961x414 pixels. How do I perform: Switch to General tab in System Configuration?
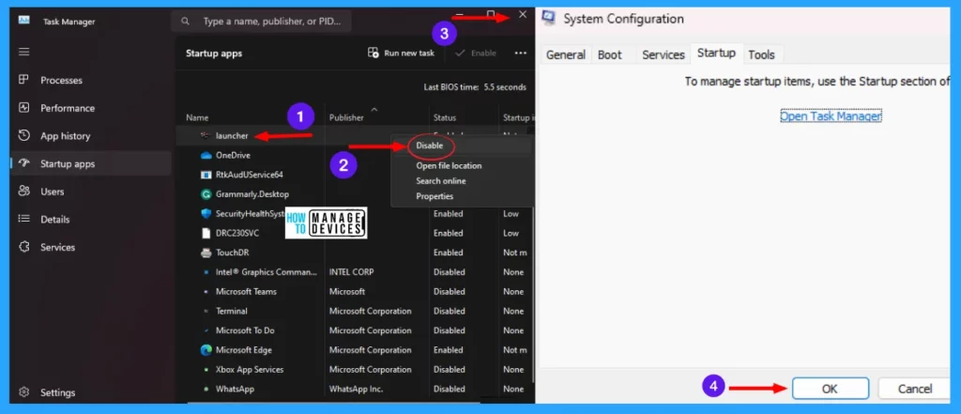(x=566, y=54)
